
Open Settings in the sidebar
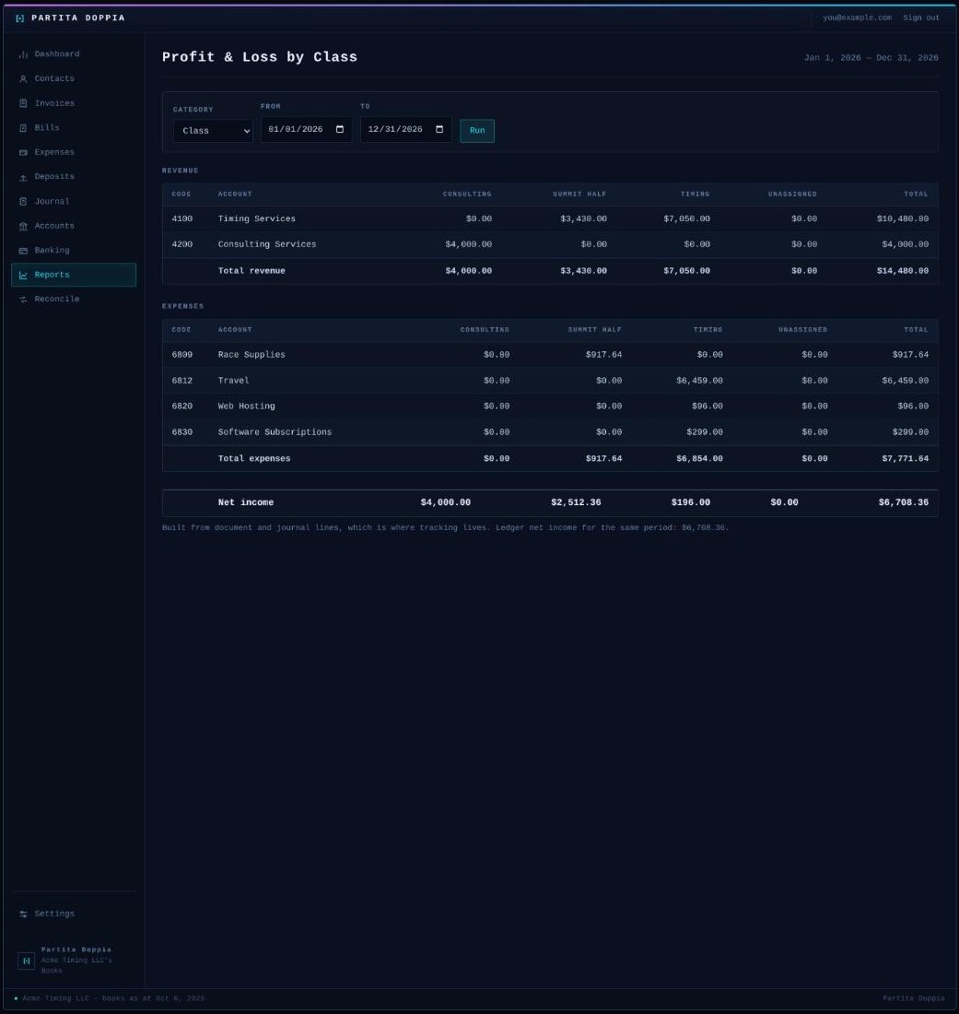(x=74, y=914)
